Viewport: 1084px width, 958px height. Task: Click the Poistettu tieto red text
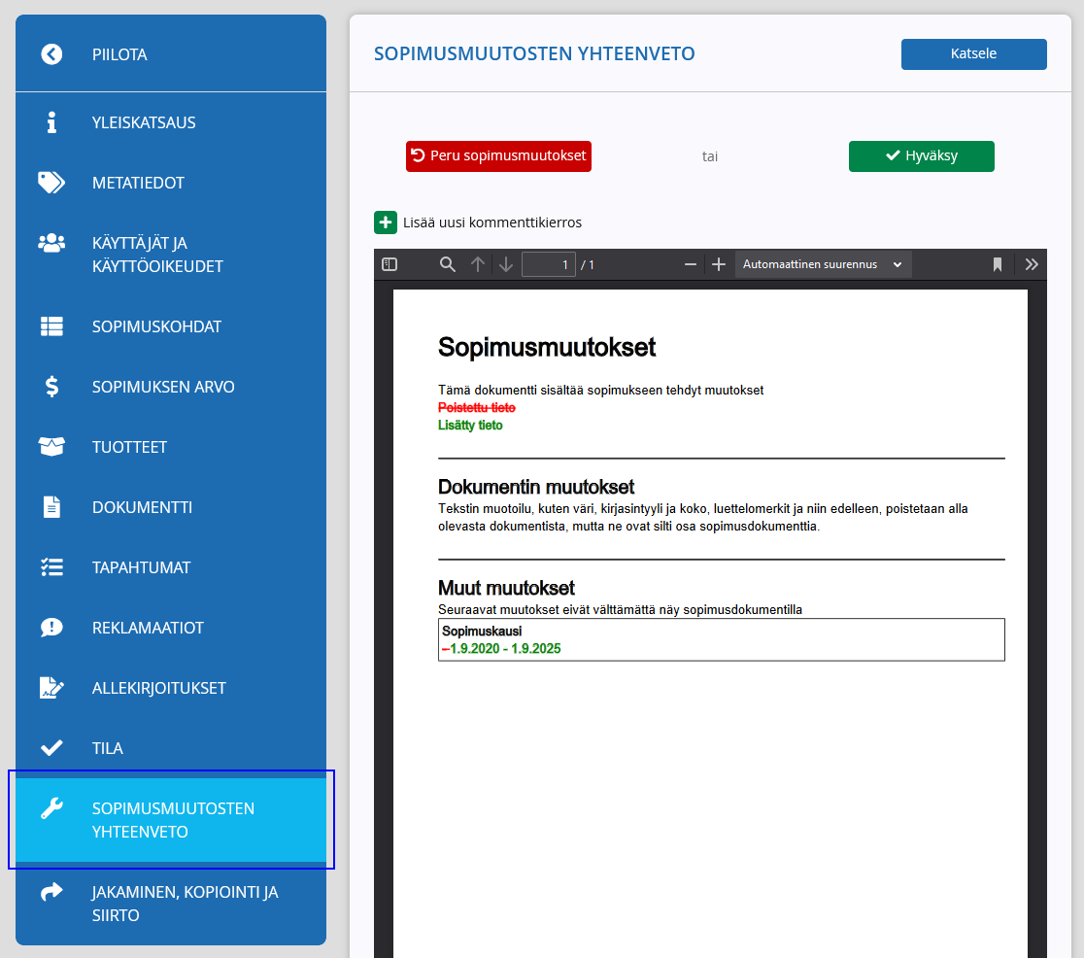[x=477, y=407]
